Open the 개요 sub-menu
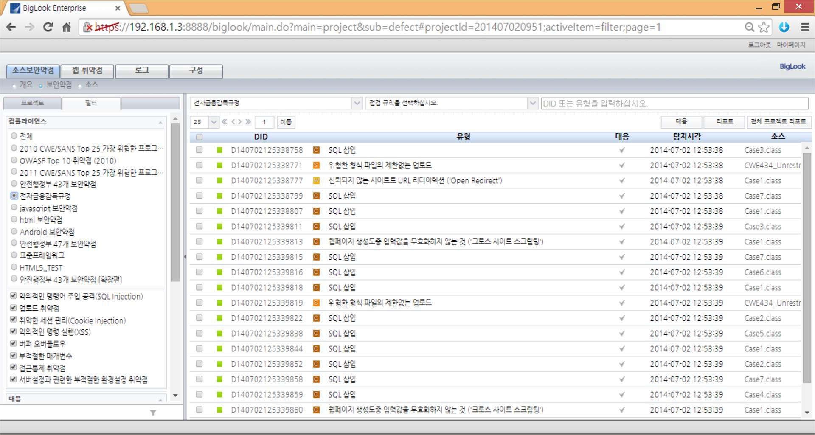The image size is (815, 435). 26,85
